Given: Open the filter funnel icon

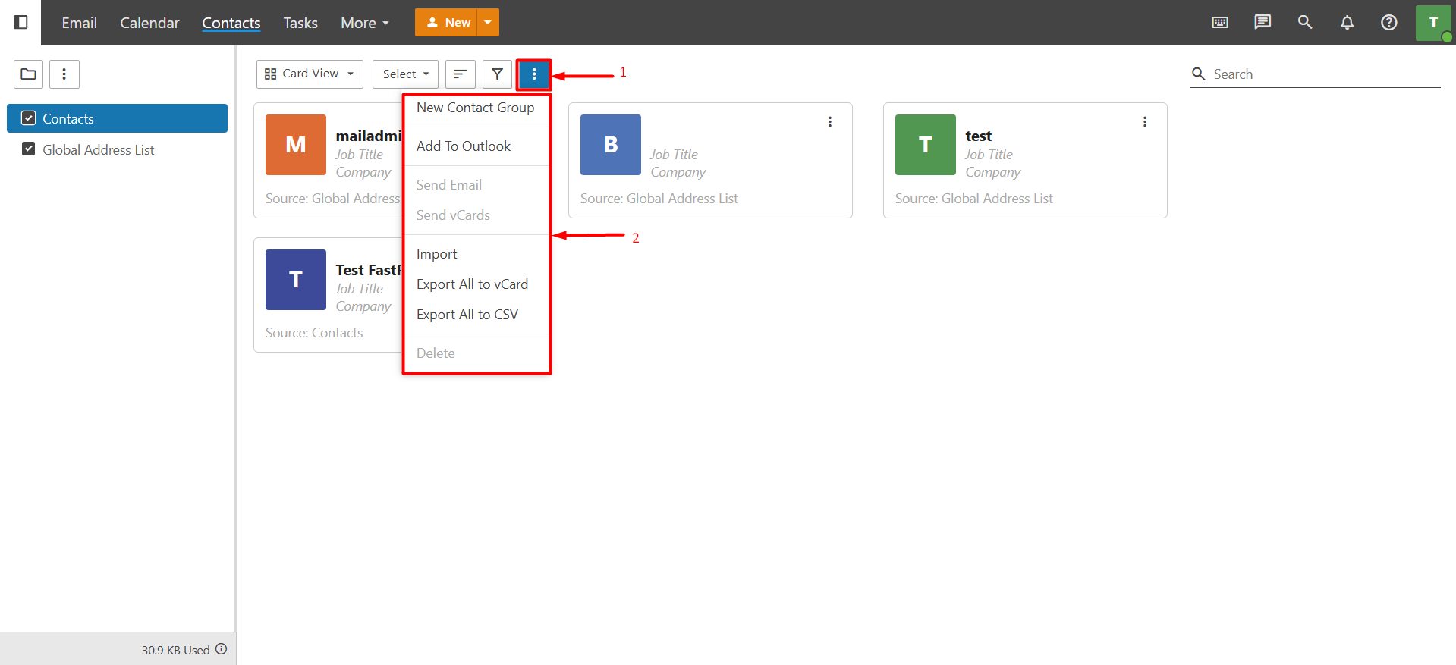Looking at the screenshot, I should 497,74.
